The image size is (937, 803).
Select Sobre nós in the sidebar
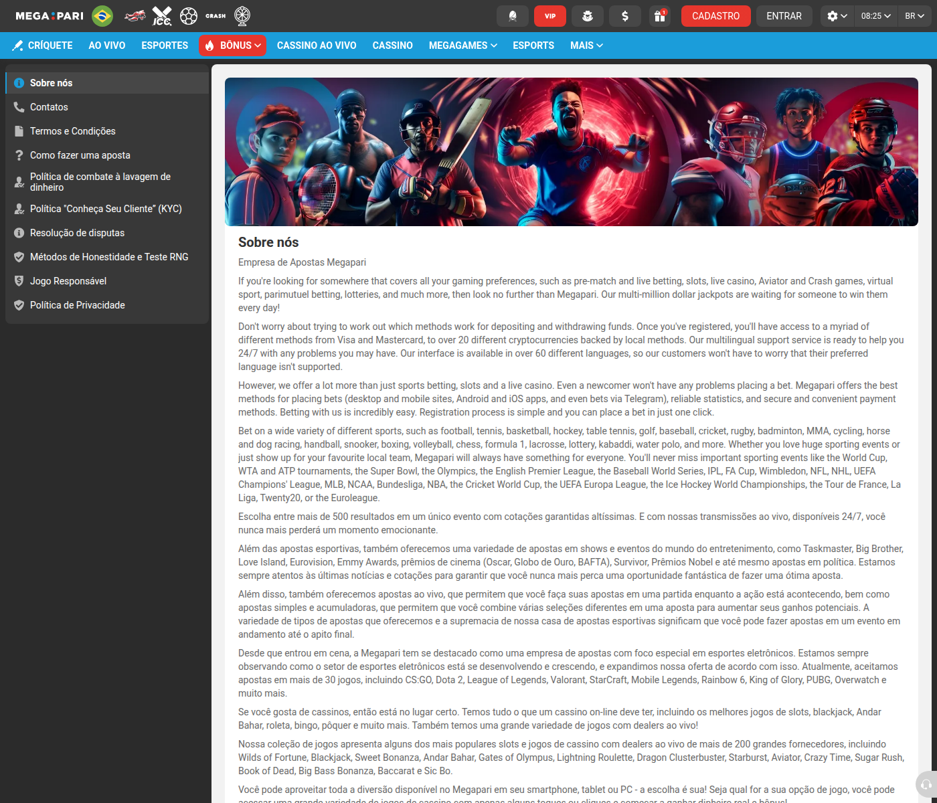107,83
